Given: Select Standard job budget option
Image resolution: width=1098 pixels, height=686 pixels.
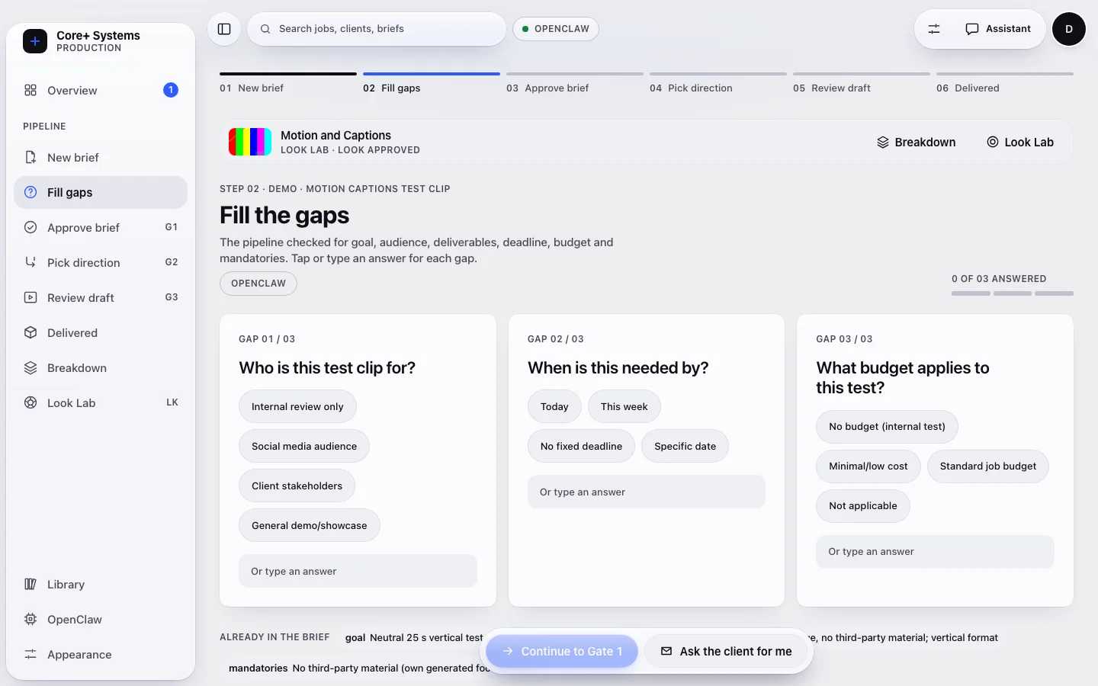Looking at the screenshot, I should 988,466.
